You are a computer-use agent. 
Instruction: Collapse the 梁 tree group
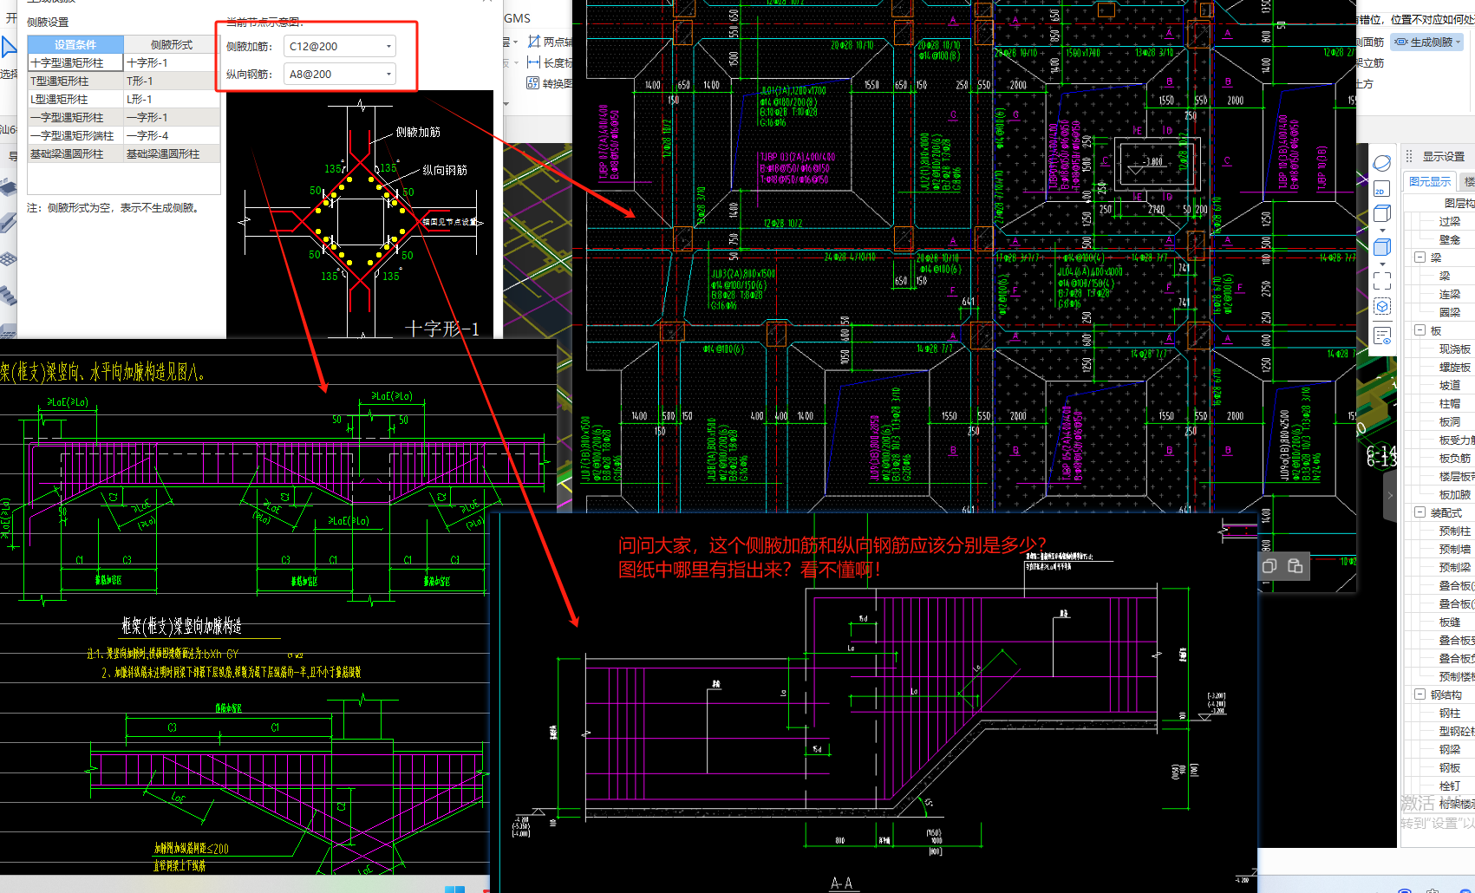coord(1420,257)
